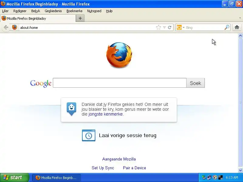Click the restore session clock icon

point(89,135)
